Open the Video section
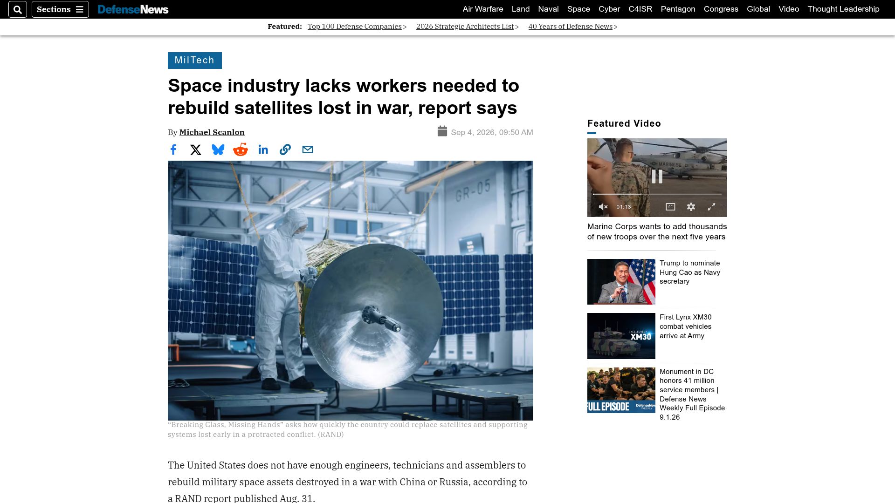895x503 pixels. click(789, 9)
